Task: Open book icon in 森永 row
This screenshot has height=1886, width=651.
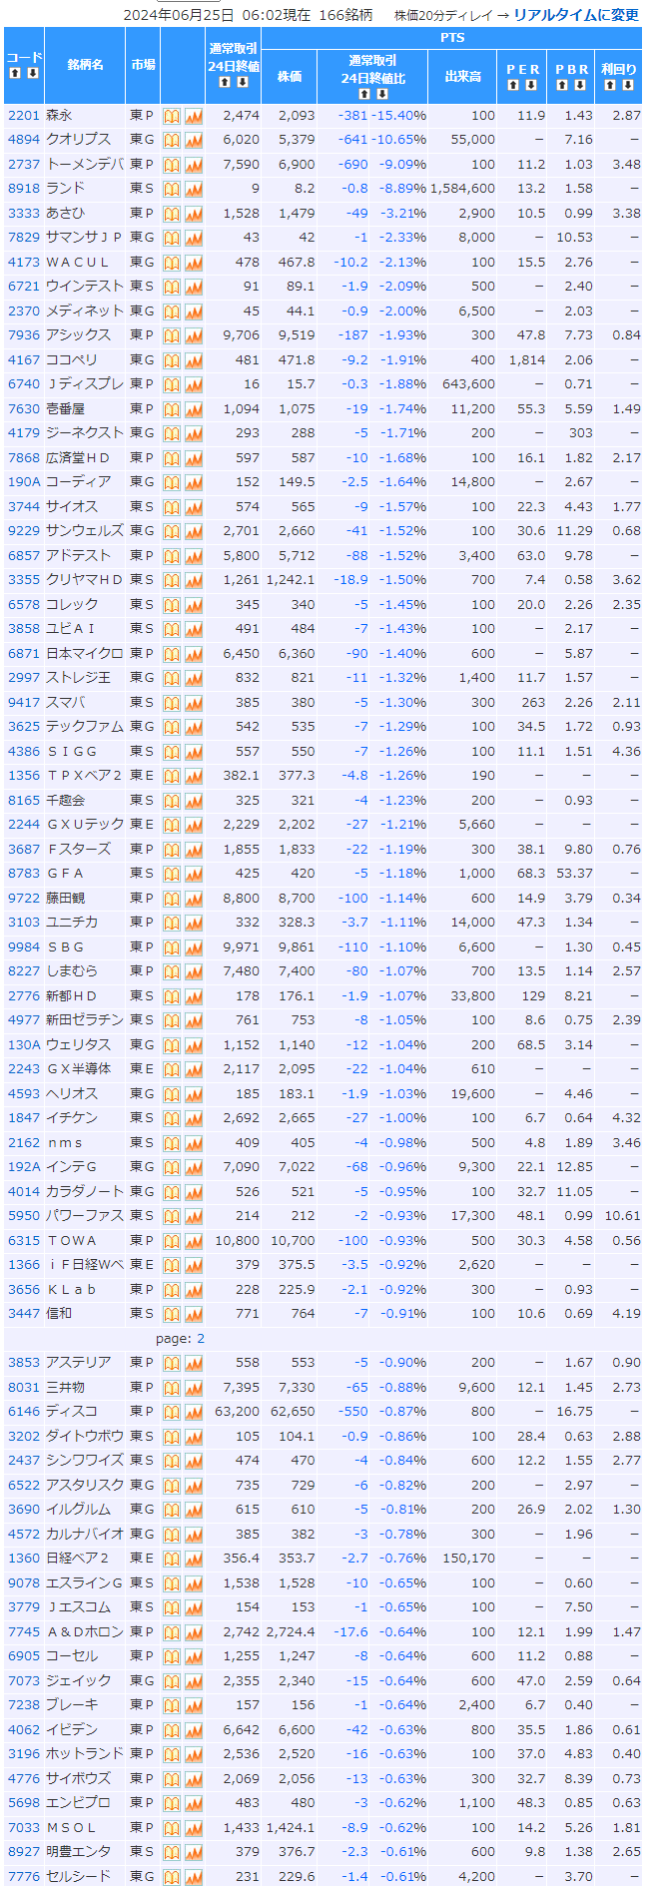Action: coord(172,116)
